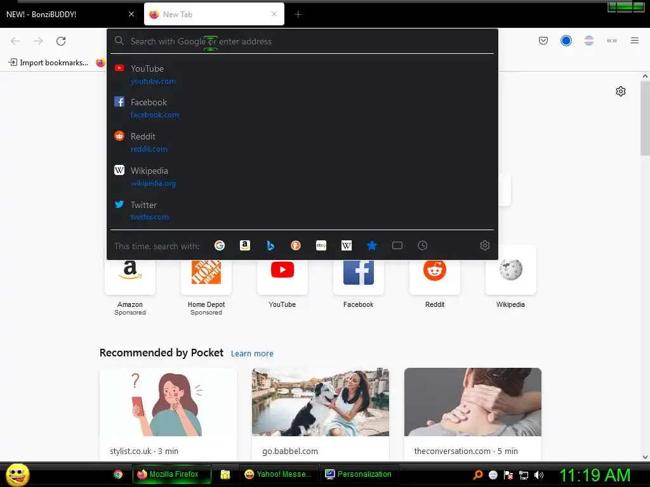The width and height of the screenshot is (650, 487).
Task: Choose the Facebook suggestion in dropdown
Action: [x=302, y=108]
